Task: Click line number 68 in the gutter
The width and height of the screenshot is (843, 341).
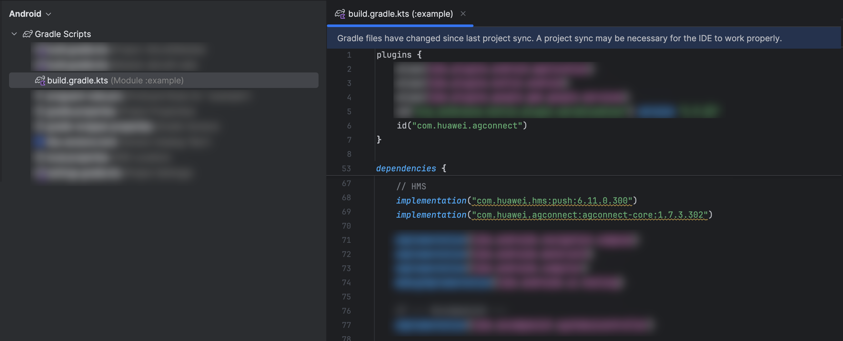Action: tap(346, 198)
